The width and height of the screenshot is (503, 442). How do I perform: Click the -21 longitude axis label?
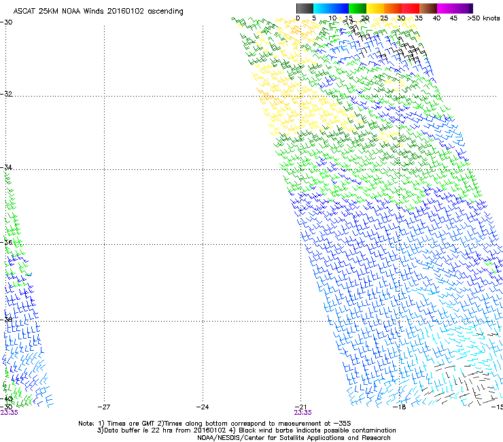(300, 407)
